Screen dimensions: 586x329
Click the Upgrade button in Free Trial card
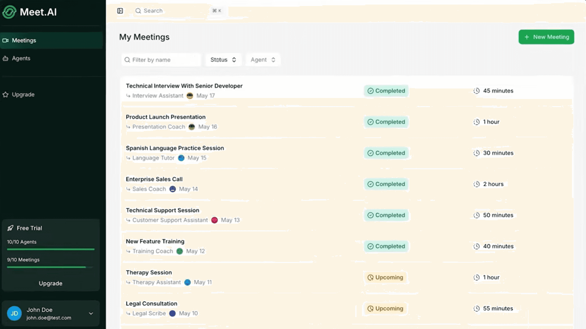click(x=51, y=283)
